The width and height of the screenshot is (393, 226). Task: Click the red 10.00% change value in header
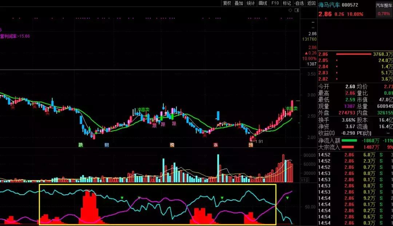(355, 14)
